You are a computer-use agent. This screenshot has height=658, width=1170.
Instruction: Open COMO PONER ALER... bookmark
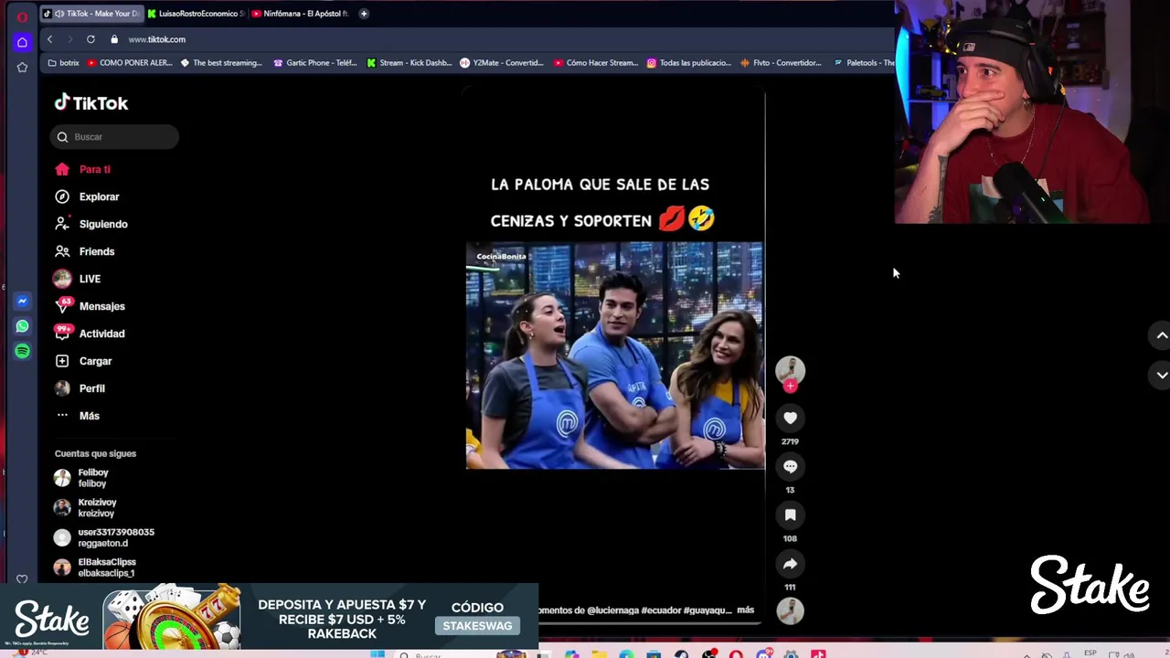coord(130,63)
